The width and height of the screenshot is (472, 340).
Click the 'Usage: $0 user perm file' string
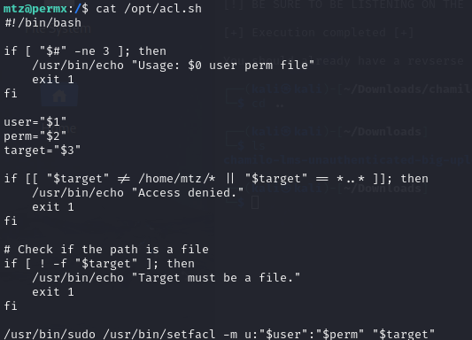(x=223, y=66)
